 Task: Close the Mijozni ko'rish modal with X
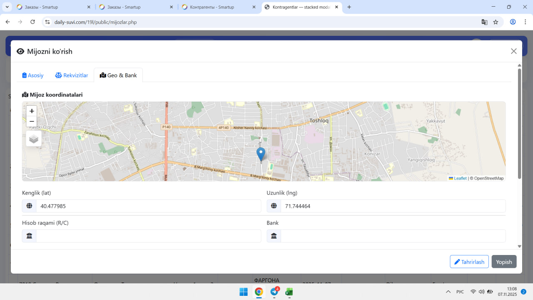513,51
